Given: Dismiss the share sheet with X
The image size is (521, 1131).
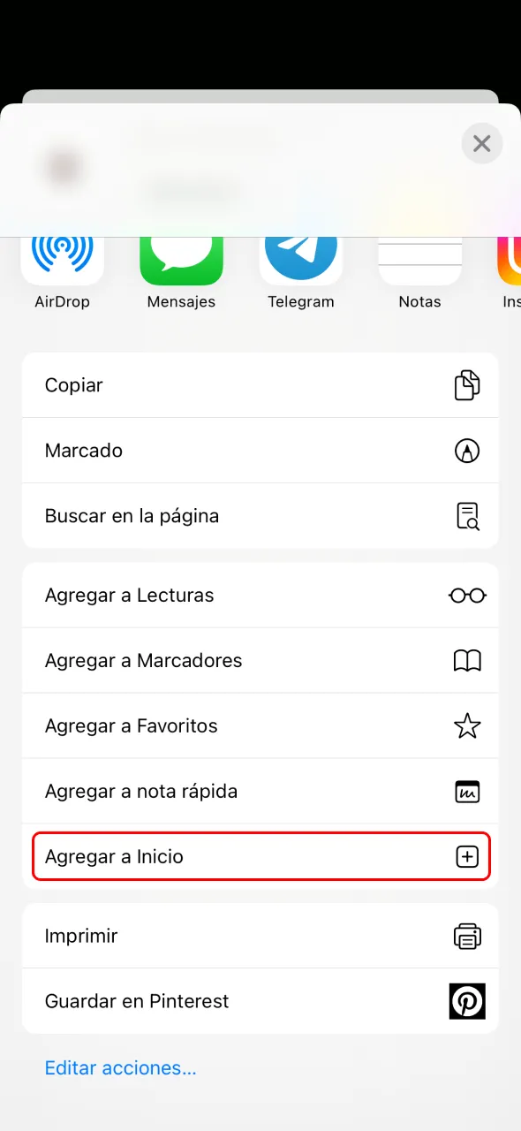Looking at the screenshot, I should point(481,143).
